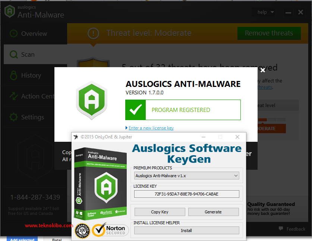Click the Overview target icon

click(x=13, y=34)
